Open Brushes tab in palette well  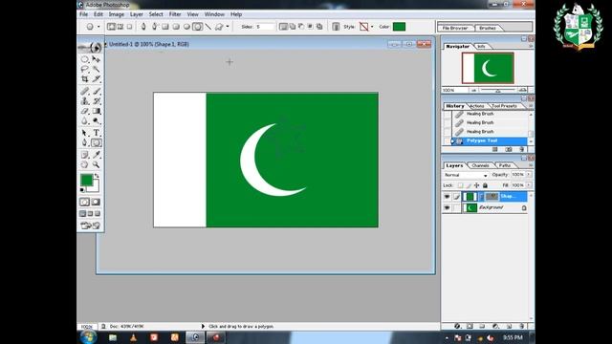(487, 28)
